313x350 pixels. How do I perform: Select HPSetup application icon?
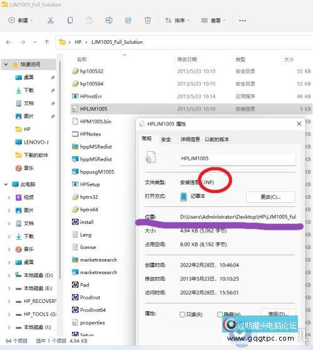click(75, 184)
